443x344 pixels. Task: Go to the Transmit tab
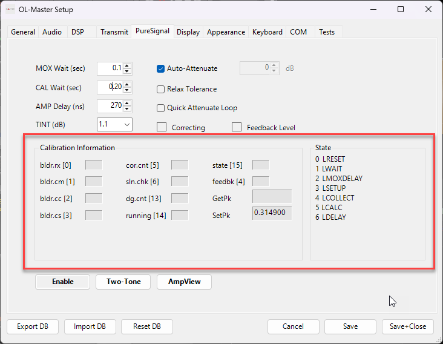(114, 32)
